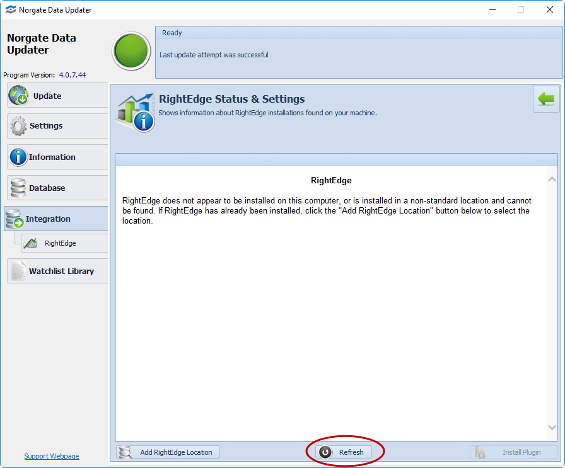Click the blue info icon for Information
The height and width of the screenshot is (468, 565).
pyautogui.click(x=18, y=157)
